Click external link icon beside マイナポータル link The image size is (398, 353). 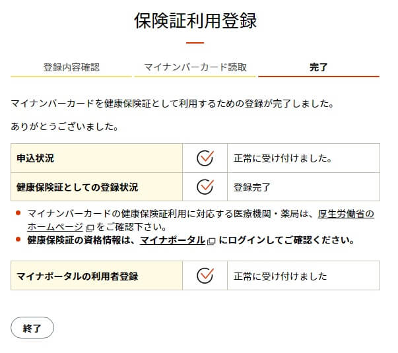(x=211, y=241)
